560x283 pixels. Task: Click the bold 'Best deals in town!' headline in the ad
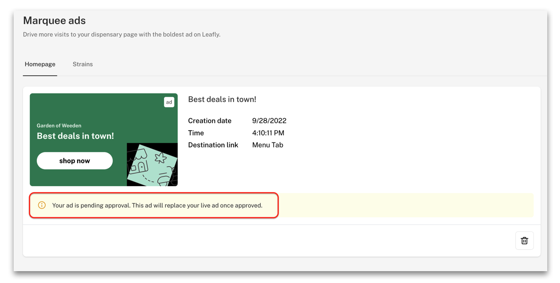75,136
